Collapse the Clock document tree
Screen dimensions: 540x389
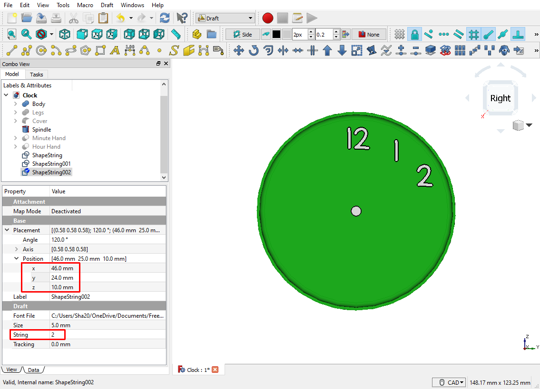[x=6, y=95]
